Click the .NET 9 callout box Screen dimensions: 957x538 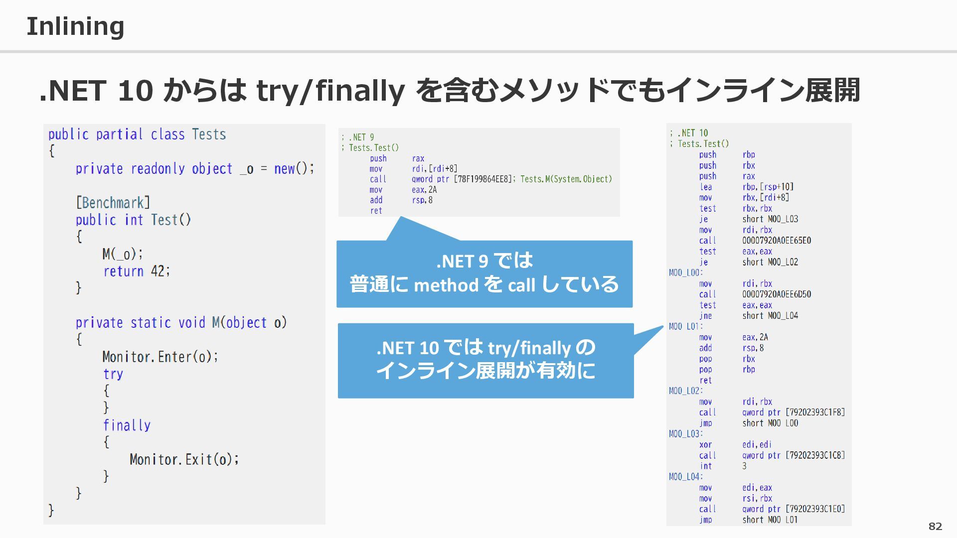(x=484, y=273)
